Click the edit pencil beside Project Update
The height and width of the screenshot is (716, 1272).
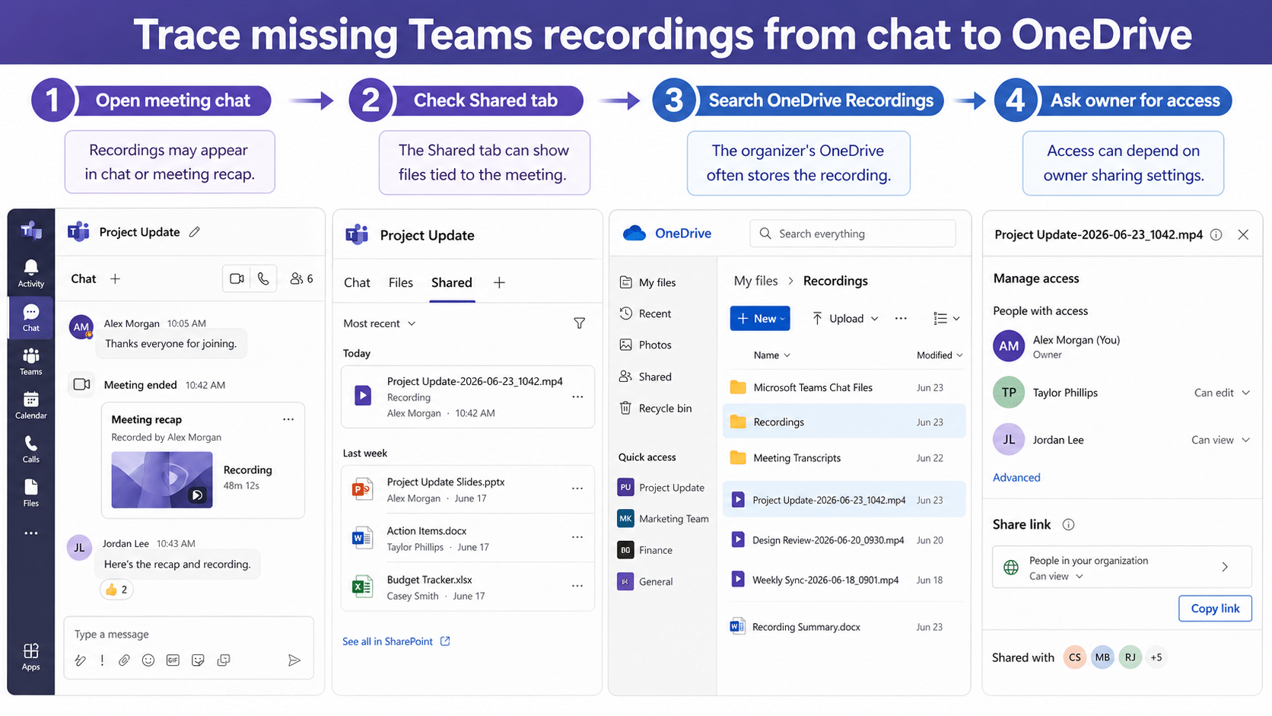tap(195, 232)
